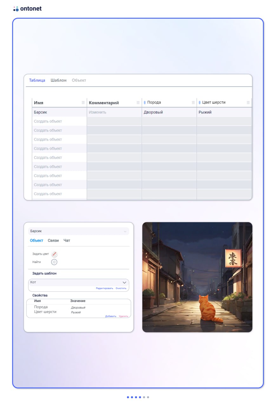Click the Редактировать template link
Image resolution: width=276 pixels, height=406 pixels.
(x=104, y=288)
